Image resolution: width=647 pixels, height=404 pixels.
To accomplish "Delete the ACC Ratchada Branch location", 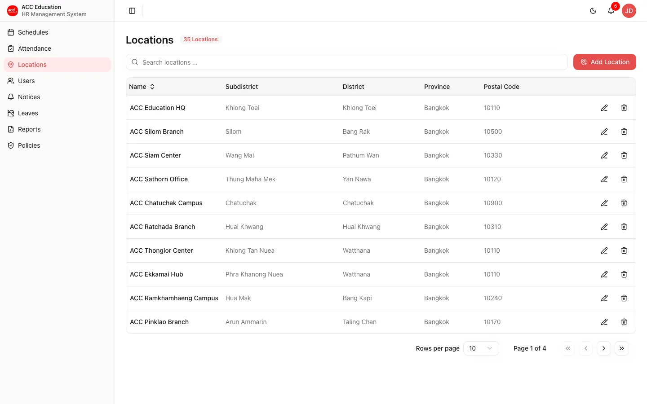I will point(624,227).
